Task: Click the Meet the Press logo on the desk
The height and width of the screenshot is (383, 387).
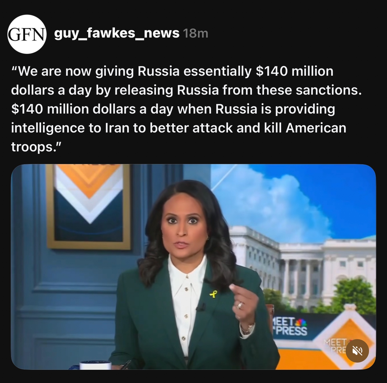Action: [x=289, y=327]
